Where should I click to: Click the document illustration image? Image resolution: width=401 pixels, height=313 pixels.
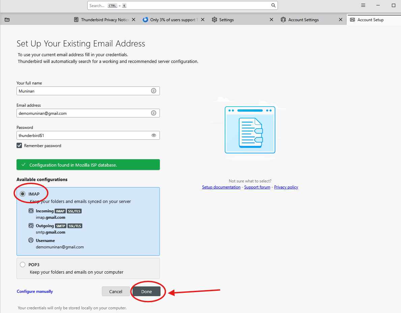(250, 130)
